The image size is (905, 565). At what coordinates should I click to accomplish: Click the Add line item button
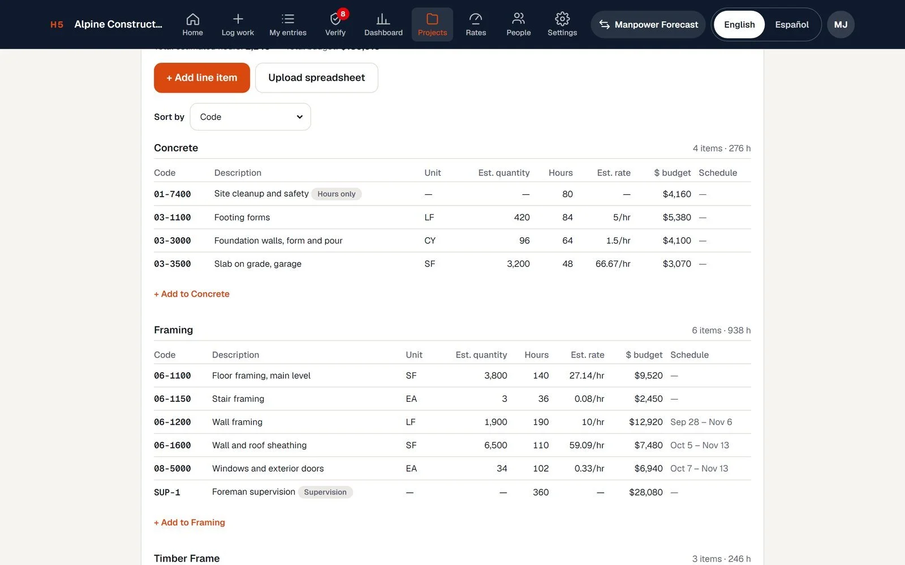click(202, 78)
